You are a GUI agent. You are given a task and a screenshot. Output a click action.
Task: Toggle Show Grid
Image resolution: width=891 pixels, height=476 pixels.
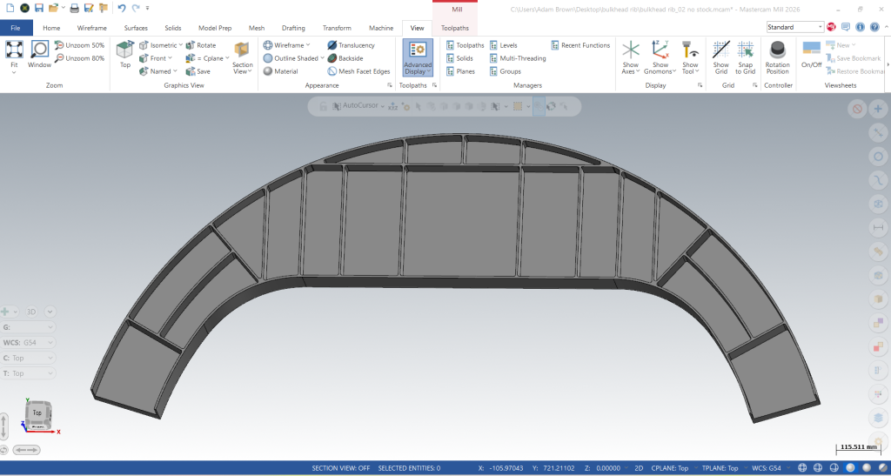[721, 57]
